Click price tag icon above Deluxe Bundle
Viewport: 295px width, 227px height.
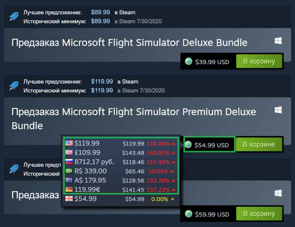[x=14, y=17]
